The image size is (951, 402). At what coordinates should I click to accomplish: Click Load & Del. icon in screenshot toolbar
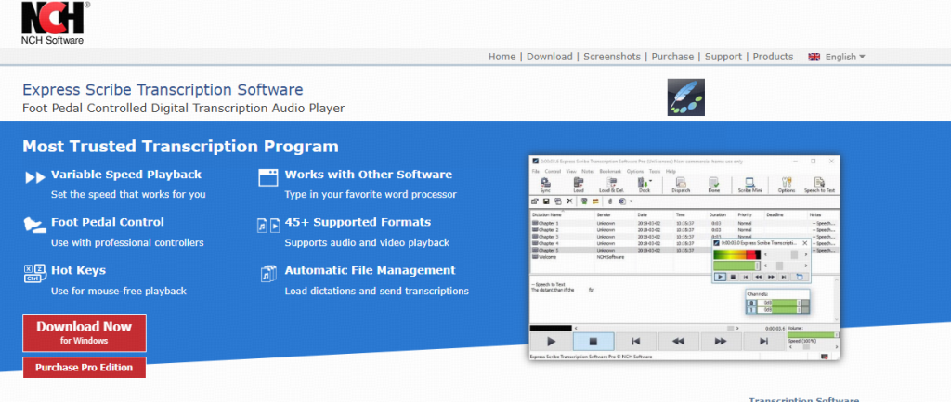[x=611, y=185]
